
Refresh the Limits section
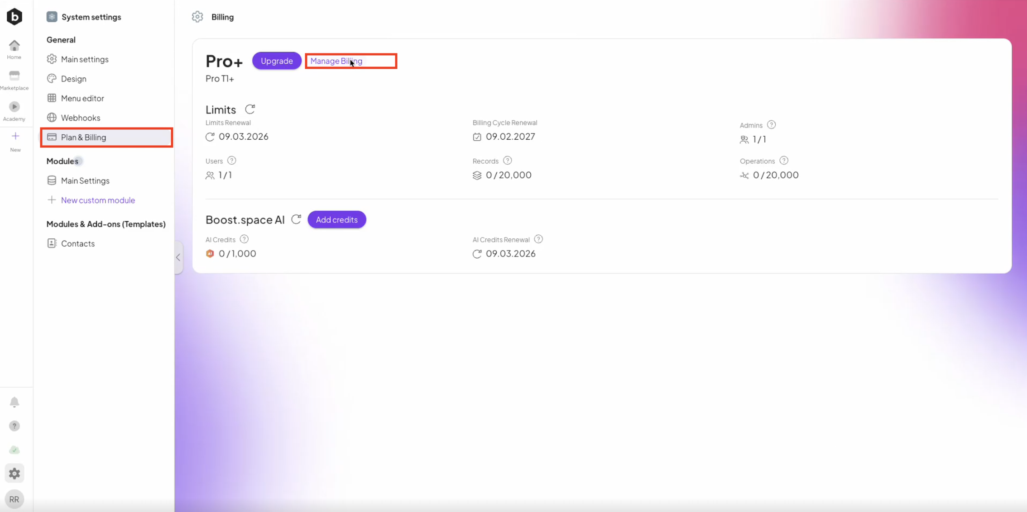click(x=250, y=109)
